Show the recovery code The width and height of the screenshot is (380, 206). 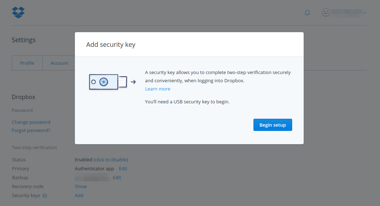click(x=81, y=186)
